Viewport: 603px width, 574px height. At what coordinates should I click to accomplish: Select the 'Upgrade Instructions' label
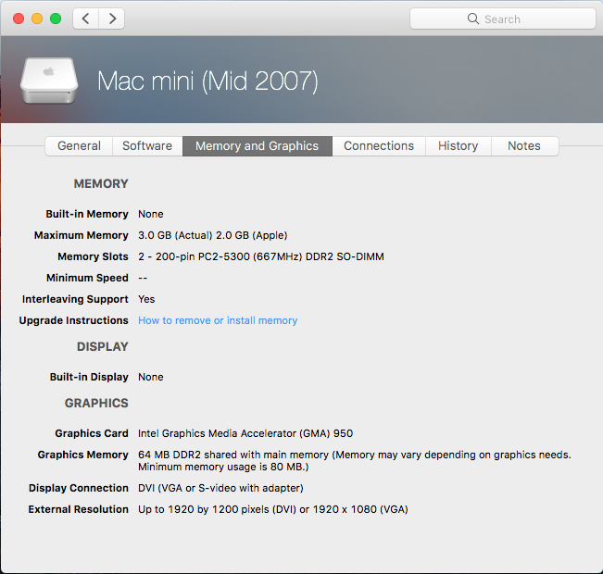tap(73, 320)
